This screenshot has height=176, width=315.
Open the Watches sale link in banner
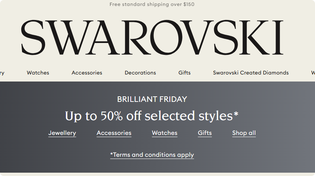[165, 133]
